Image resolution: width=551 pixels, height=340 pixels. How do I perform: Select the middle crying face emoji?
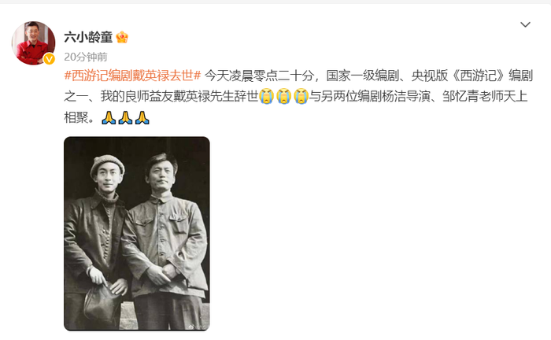pos(284,96)
